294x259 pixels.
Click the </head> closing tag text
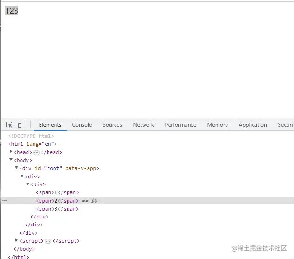pos(51,152)
